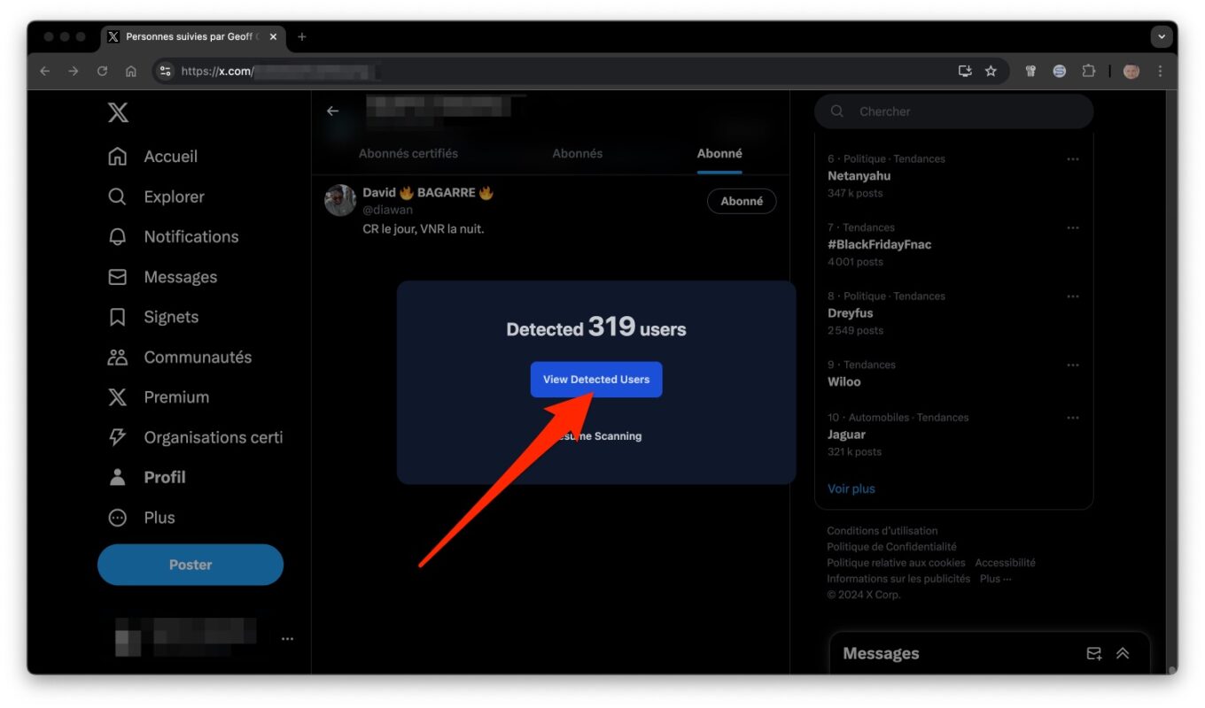The image size is (1205, 708).
Task: Open tab search dropdown arrow
Action: tap(1161, 37)
